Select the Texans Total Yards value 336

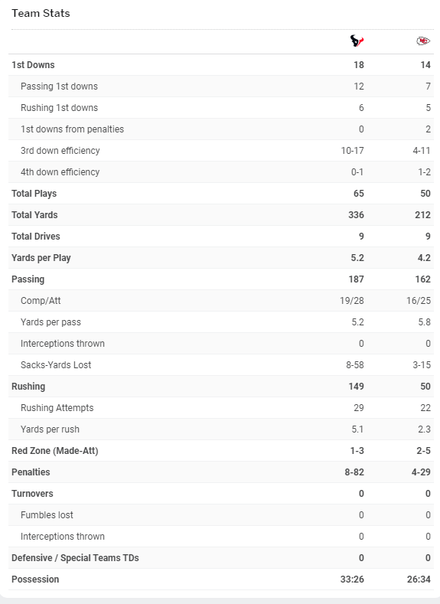[356, 215]
